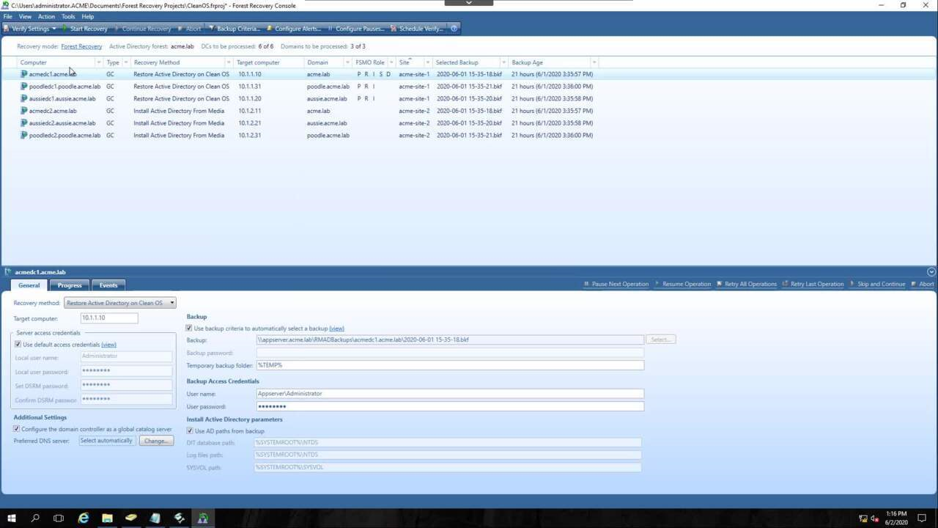The image size is (938, 528).
Task: Click the poodledc1.poodle.acme.lab server icon
Action: tap(24, 87)
